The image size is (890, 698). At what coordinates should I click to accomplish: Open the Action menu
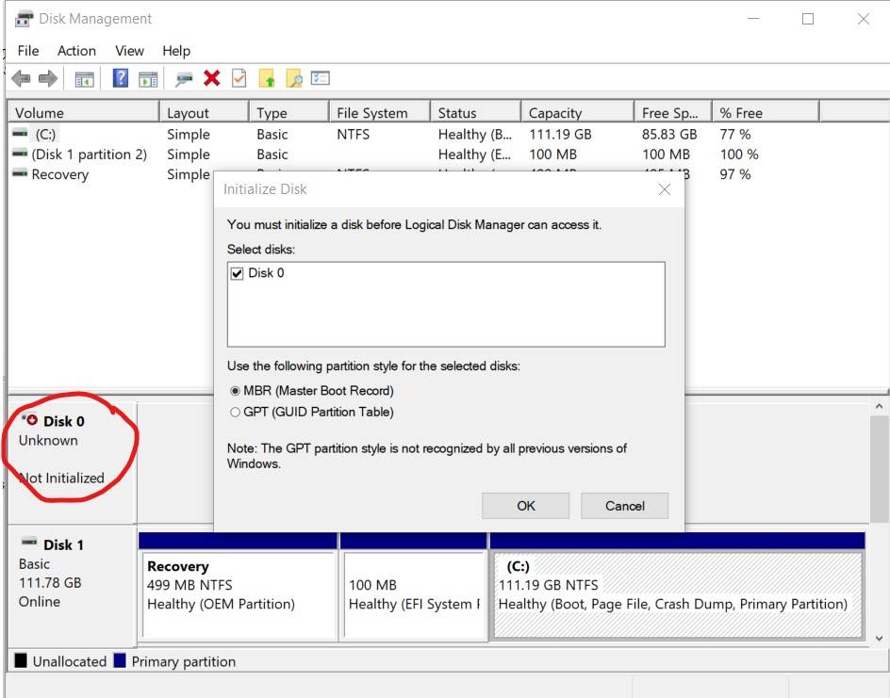[76, 51]
